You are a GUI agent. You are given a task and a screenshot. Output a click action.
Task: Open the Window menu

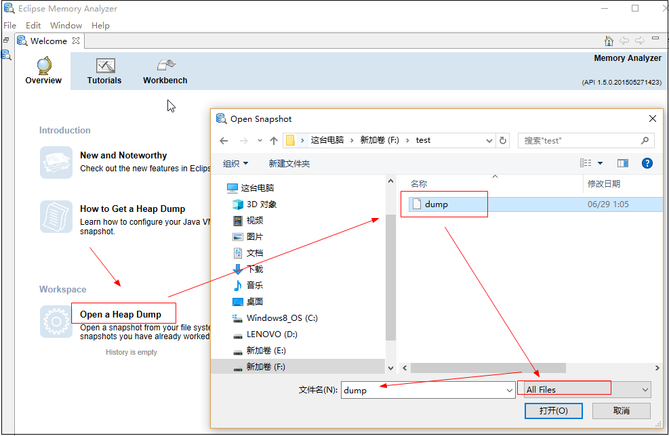click(66, 25)
